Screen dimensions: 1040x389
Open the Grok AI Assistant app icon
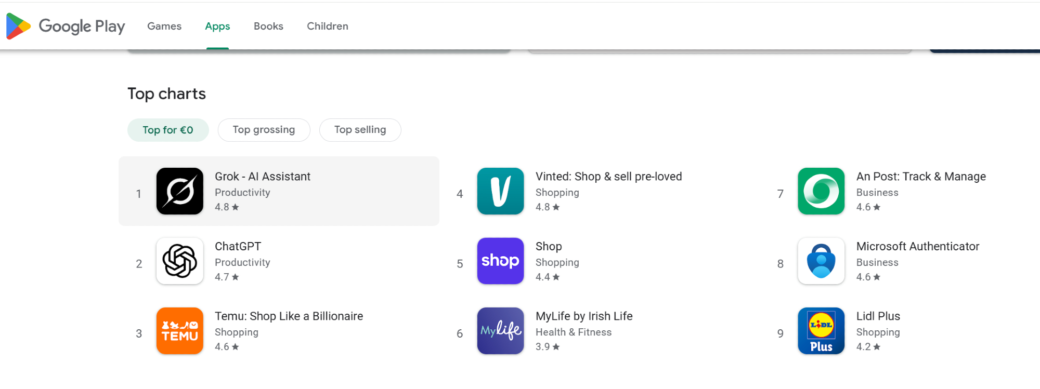tap(180, 191)
